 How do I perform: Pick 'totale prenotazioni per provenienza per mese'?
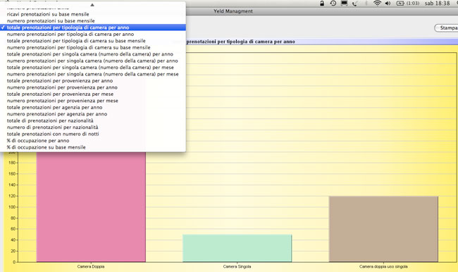93,94
